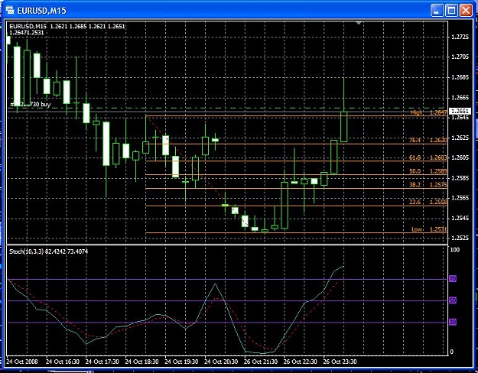Select the Fibonacci 23.6 1.2558 label

pyautogui.click(x=428, y=202)
